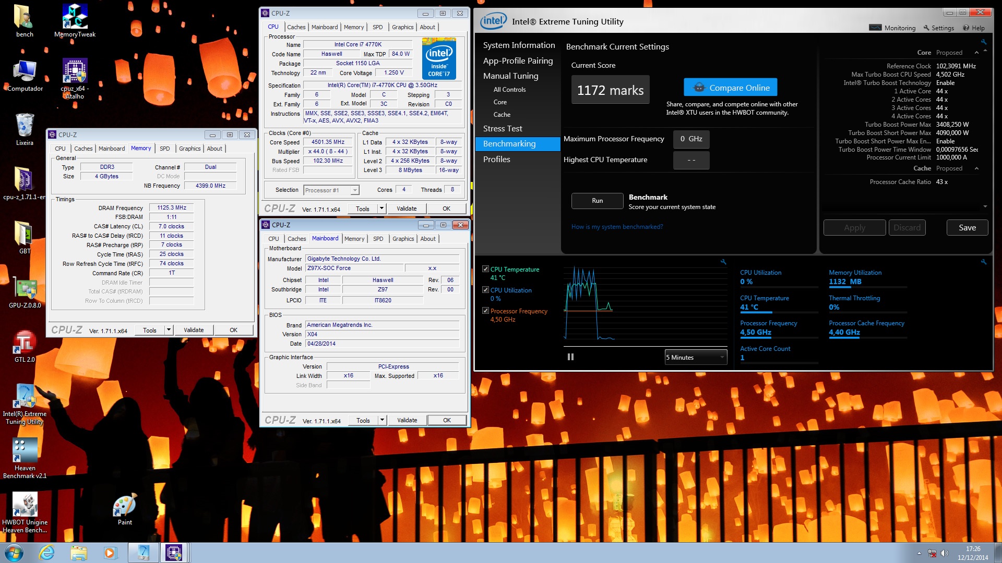Open Processor #1 selection dropdown in CPU-Z

(331, 190)
